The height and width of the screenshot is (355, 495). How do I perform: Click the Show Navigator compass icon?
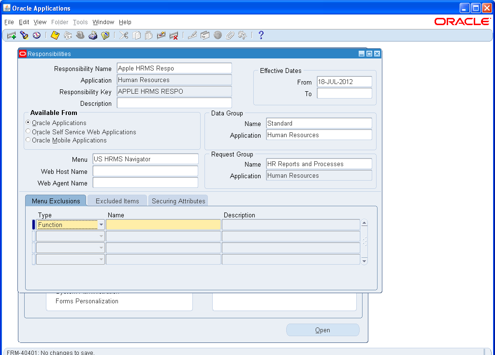tap(36, 35)
